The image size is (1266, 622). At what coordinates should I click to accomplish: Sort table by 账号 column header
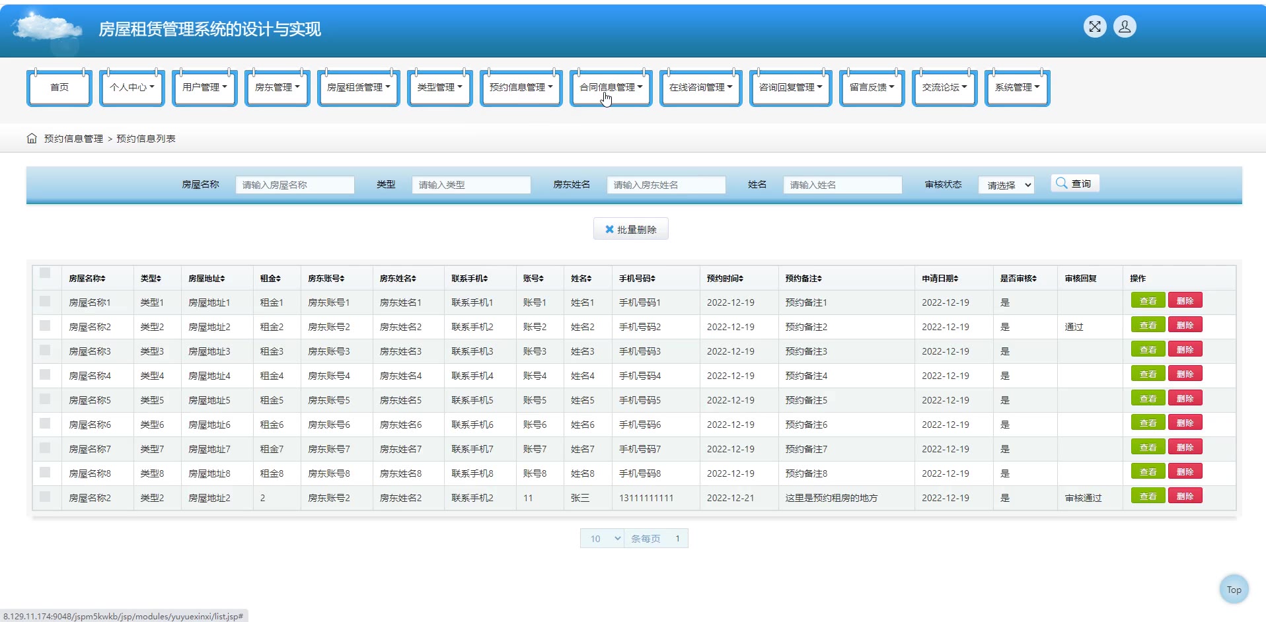coord(533,279)
